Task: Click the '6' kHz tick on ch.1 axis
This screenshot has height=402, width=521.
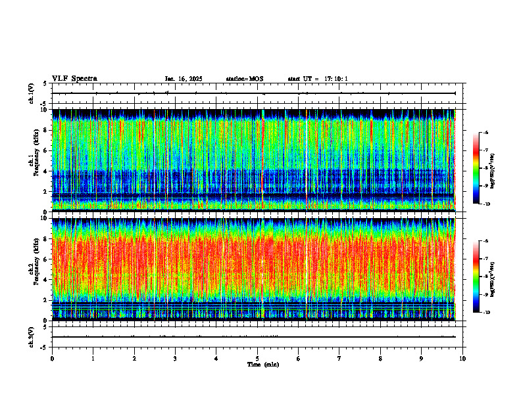Action: pos(46,150)
